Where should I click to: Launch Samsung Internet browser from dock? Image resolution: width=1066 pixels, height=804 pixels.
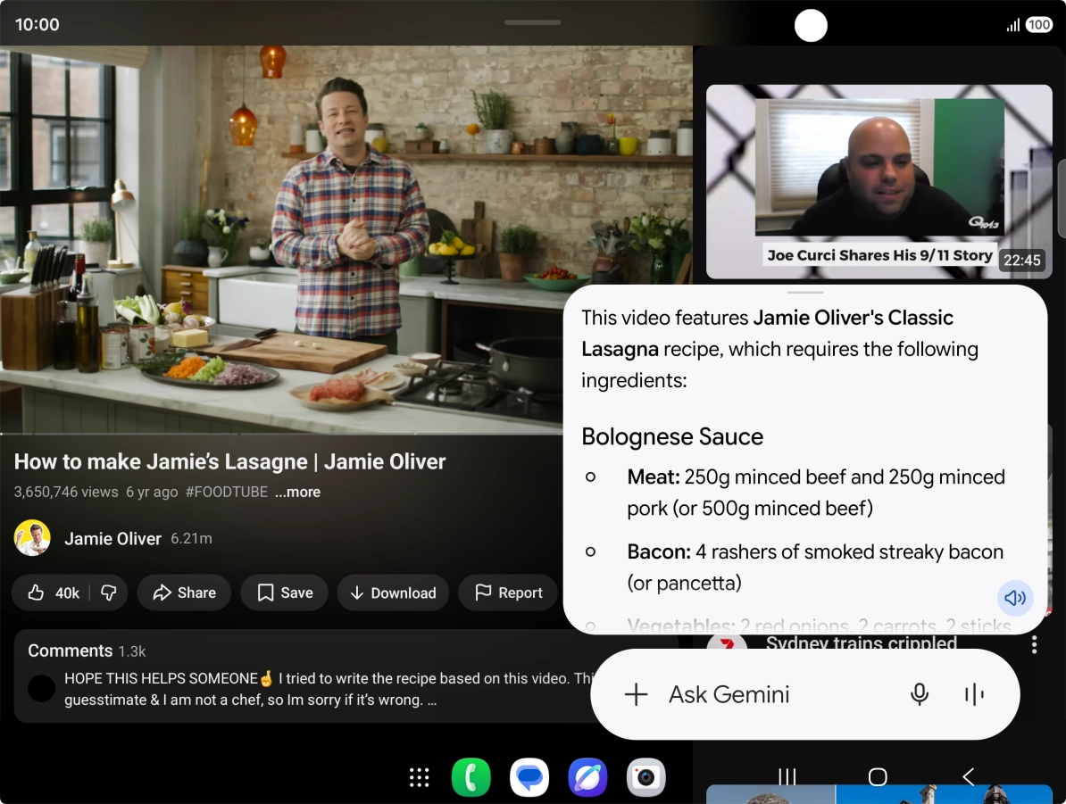click(x=588, y=777)
